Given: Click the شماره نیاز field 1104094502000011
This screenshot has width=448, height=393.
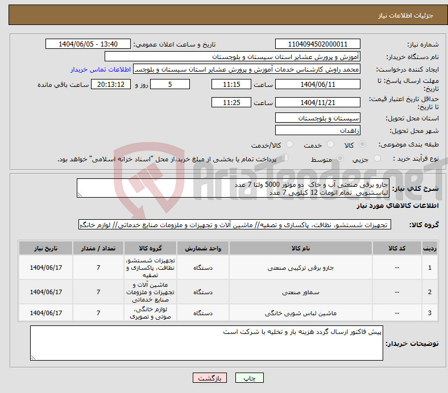Looking at the screenshot, I should (317, 44).
